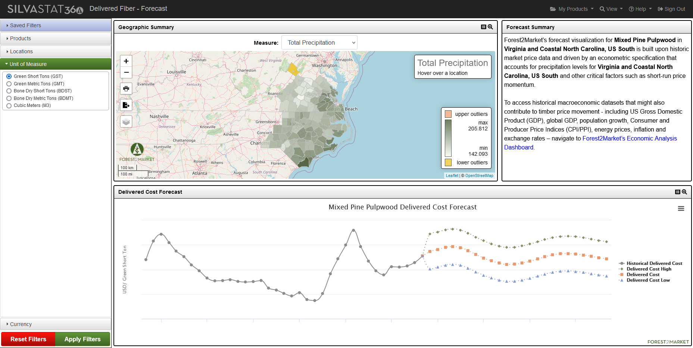Click the last Delivered Cost forecast marker

click(606, 259)
